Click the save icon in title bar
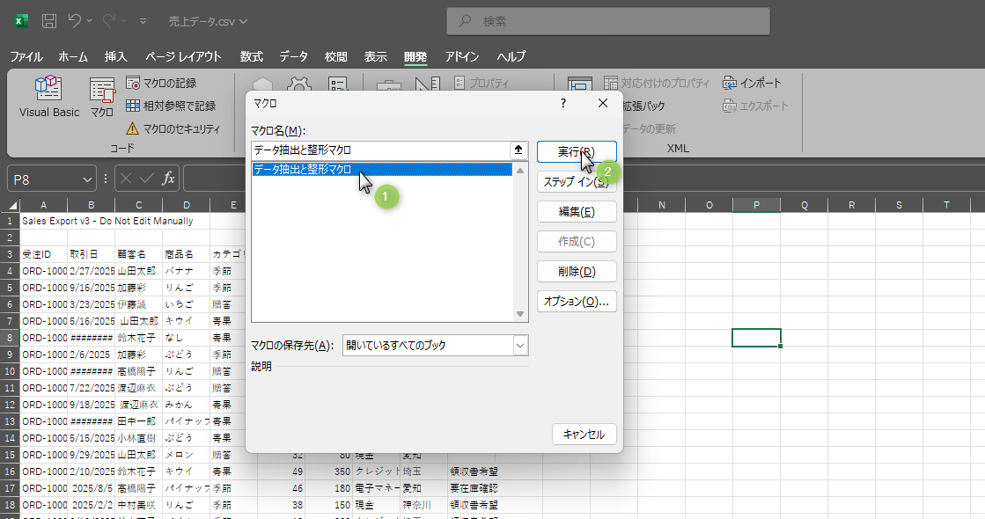985x519 pixels. click(x=50, y=20)
